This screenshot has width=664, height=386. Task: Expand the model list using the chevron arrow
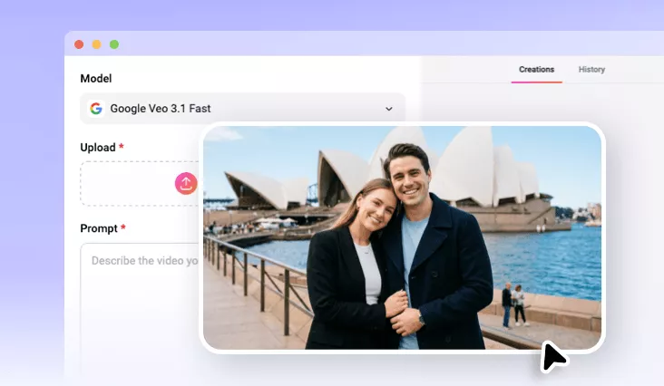pos(389,109)
